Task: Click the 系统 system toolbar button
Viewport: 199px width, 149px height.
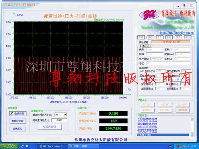Action: [x=187, y=37]
